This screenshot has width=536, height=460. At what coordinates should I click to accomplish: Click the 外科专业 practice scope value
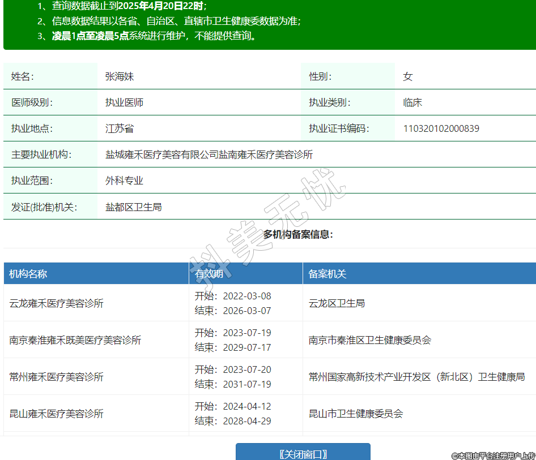[x=124, y=180]
